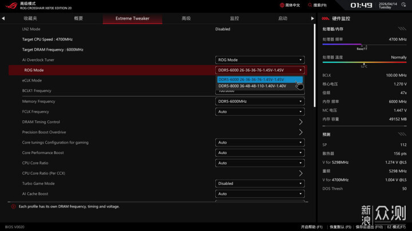Click the left tab navigation arrow

[3, 18]
